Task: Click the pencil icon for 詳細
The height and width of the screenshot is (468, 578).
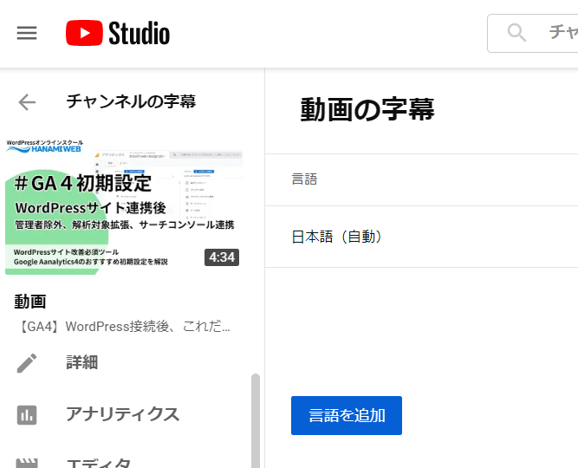Action: (27, 362)
